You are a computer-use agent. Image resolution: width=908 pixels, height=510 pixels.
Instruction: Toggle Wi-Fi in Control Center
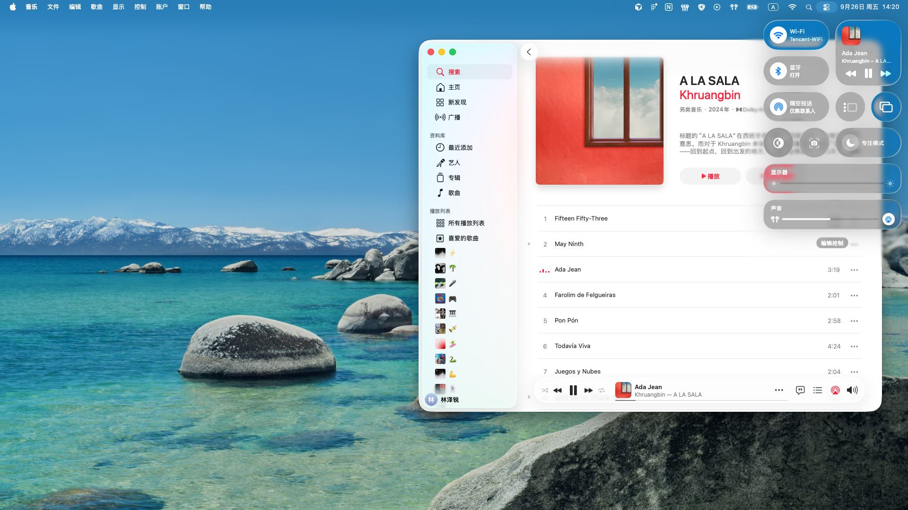(778, 35)
